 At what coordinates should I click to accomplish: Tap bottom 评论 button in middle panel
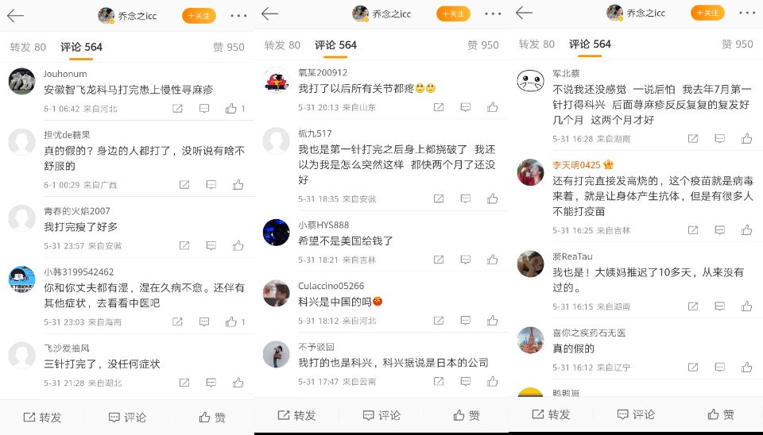(382, 415)
